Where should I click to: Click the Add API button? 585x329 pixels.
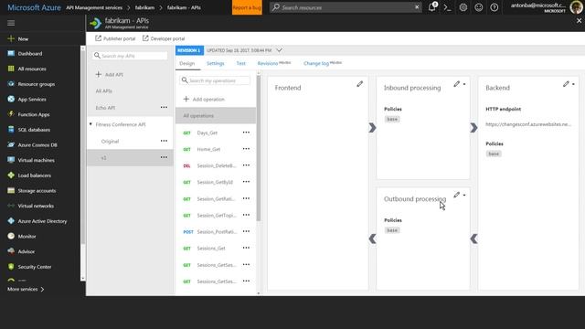coord(110,75)
